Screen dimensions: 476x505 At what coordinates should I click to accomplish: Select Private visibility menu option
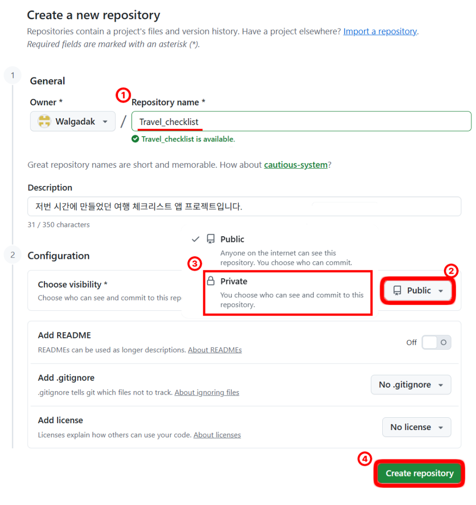(x=288, y=292)
